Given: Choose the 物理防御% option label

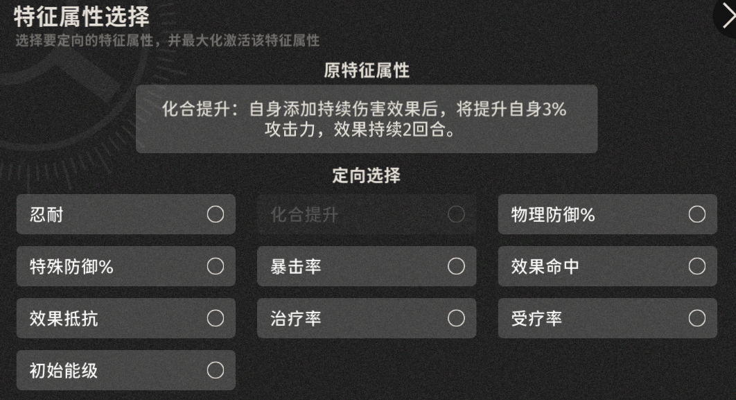Looking at the screenshot, I should point(553,215).
